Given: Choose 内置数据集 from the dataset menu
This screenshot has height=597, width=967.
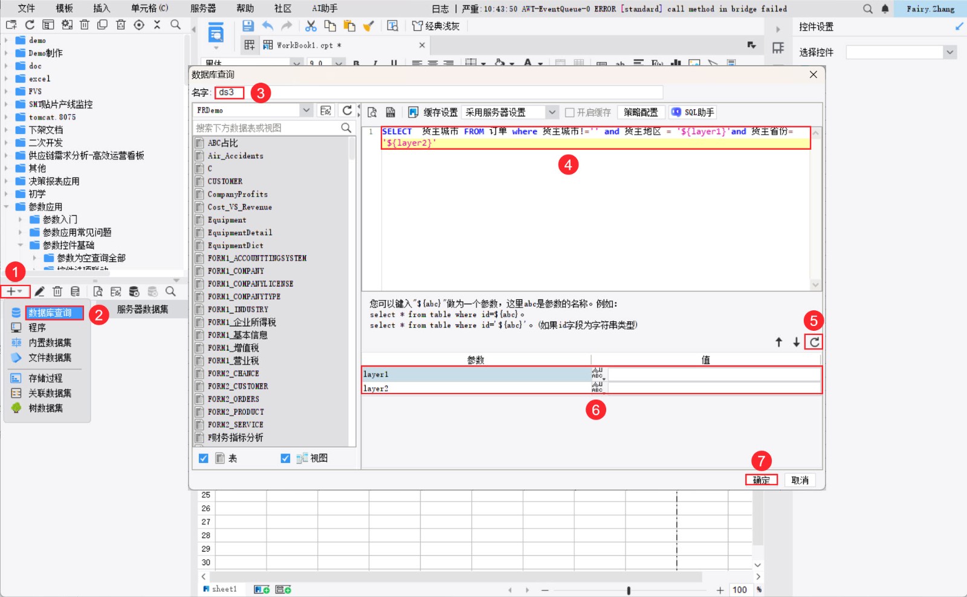Looking at the screenshot, I should tap(50, 343).
